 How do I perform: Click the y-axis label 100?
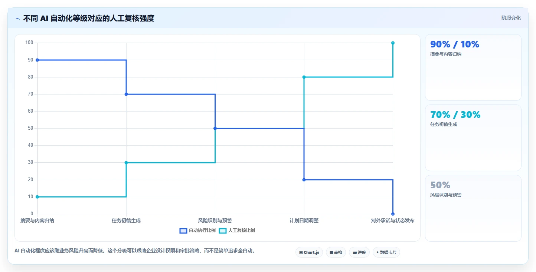point(29,43)
